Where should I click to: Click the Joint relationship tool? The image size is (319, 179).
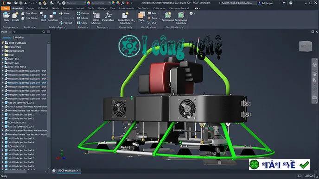point(43,17)
